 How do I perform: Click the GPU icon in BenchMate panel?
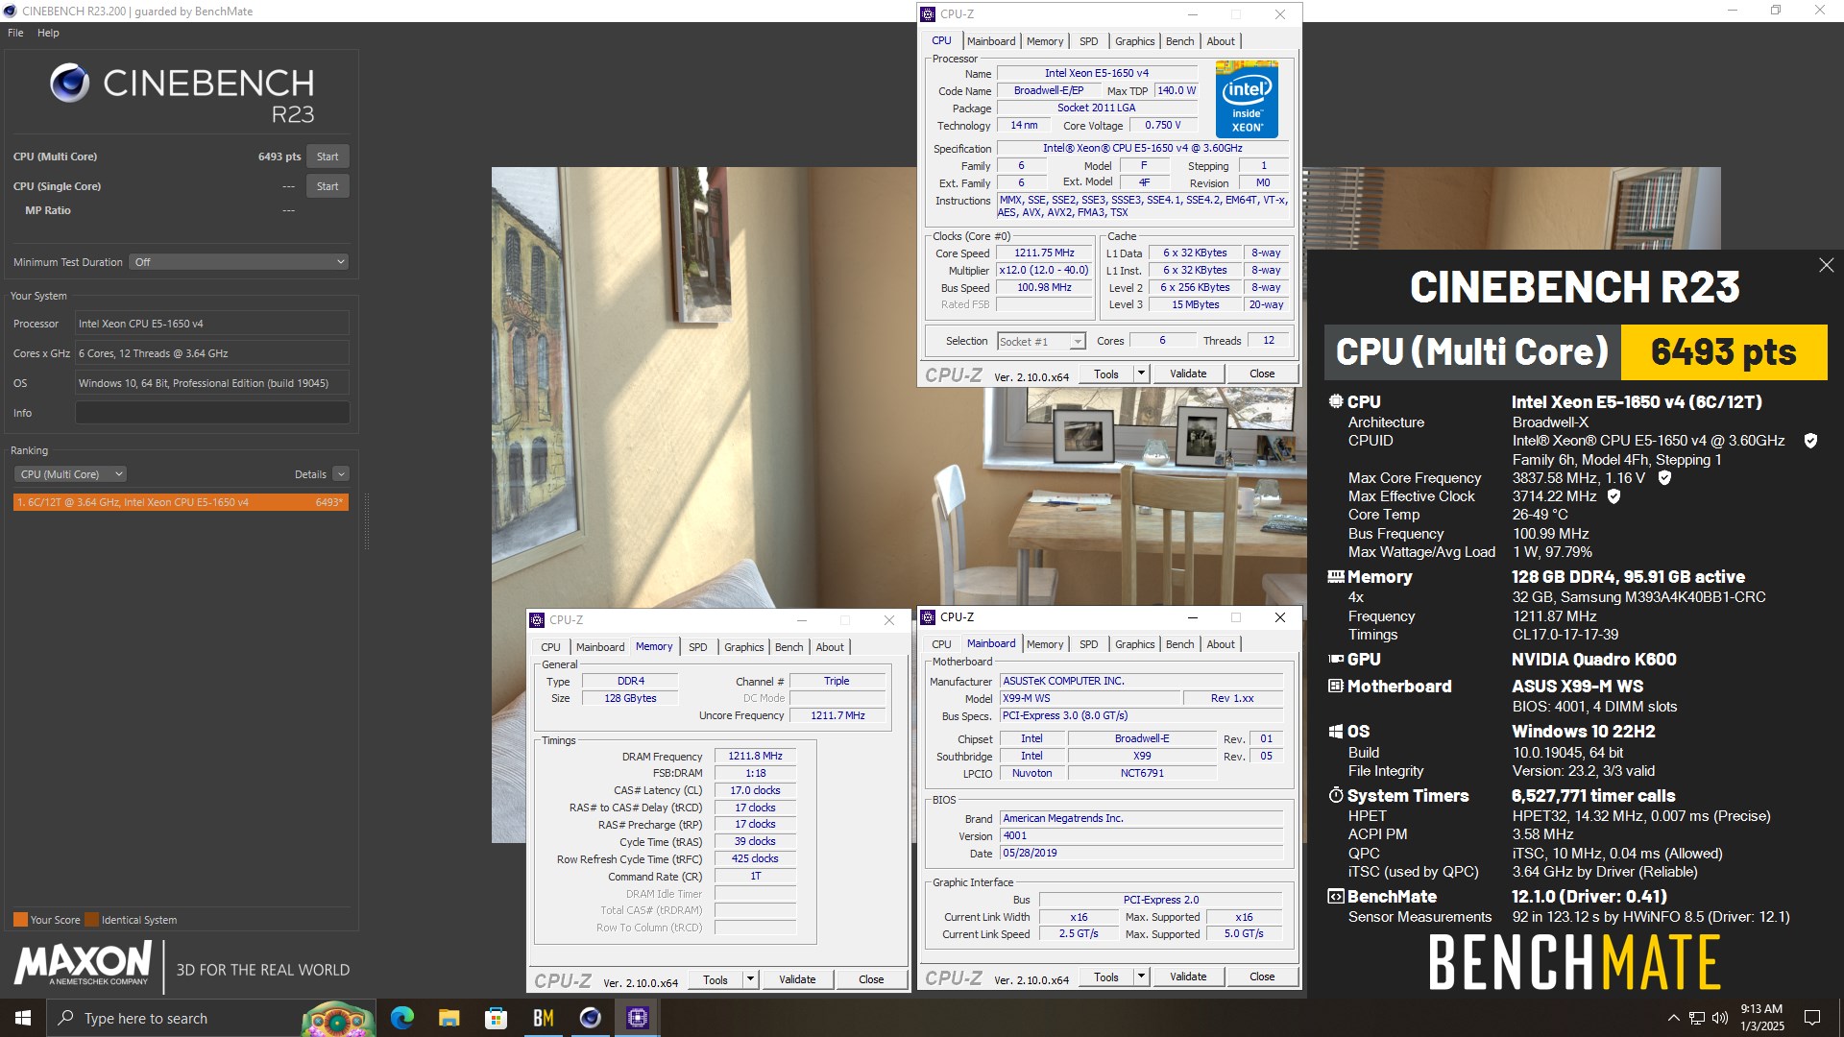click(1335, 659)
